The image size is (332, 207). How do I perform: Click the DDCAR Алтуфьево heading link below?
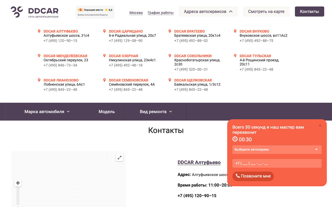(x=199, y=162)
